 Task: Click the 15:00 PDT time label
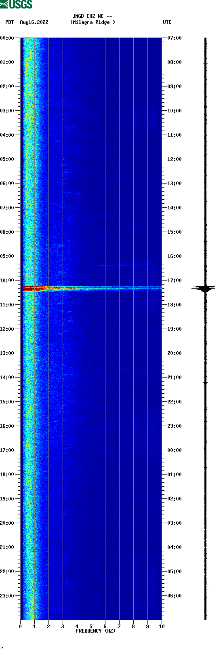tap(7, 402)
